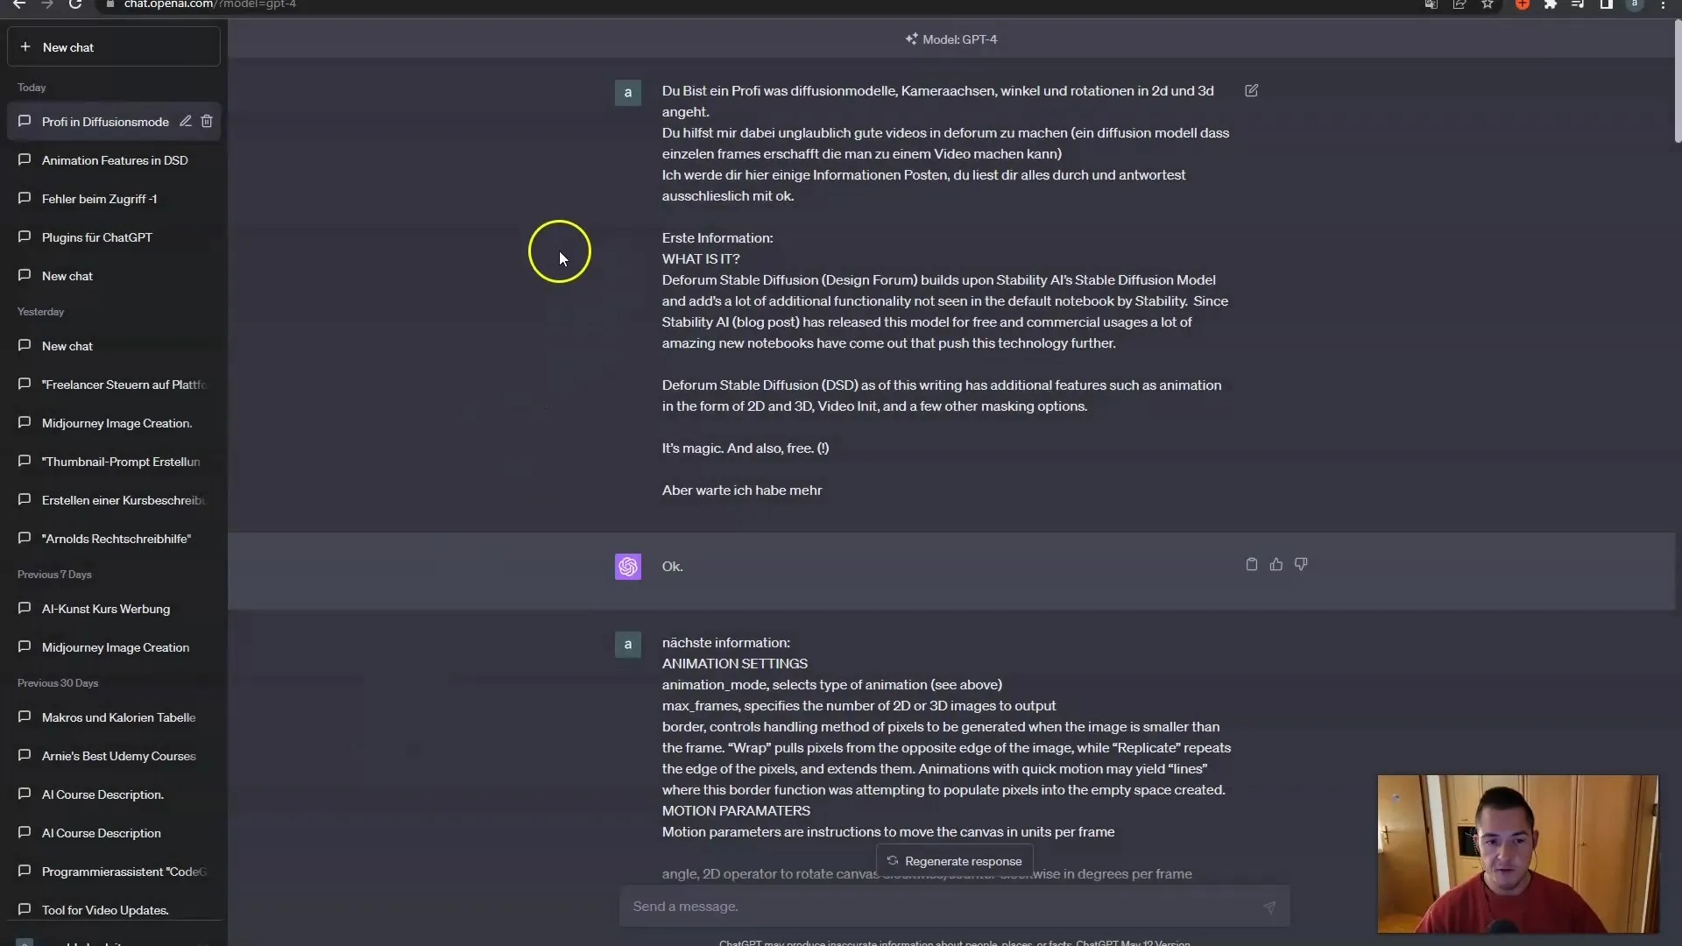
Task: Click the thumbs up icon on response
Action: 1276,565
